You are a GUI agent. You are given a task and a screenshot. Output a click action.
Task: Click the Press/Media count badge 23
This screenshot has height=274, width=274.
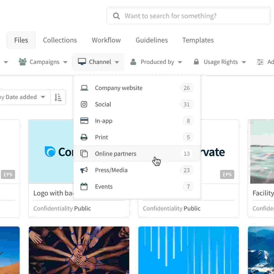[187, 170]
